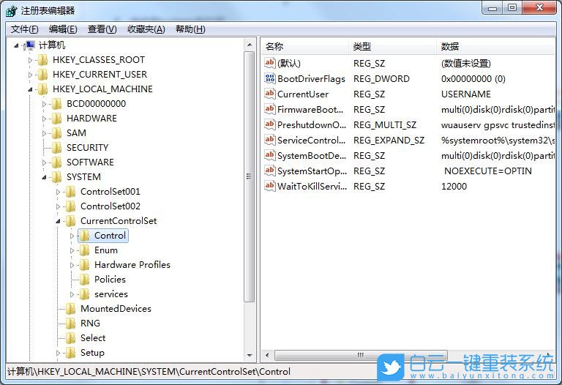Click the string icon beside (默认) value
Screen dimensions: 562x385
coord(269,63)
